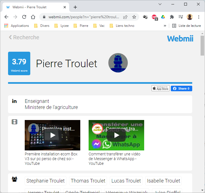Click the people group icon
The height and width of the screenshot is (193, 205).
(14, 179)
